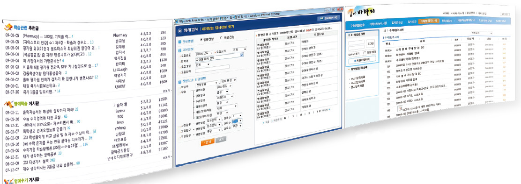Tick the ID저장 checkbox in the login box
The image size is (521, 184).
click(365, 53)
